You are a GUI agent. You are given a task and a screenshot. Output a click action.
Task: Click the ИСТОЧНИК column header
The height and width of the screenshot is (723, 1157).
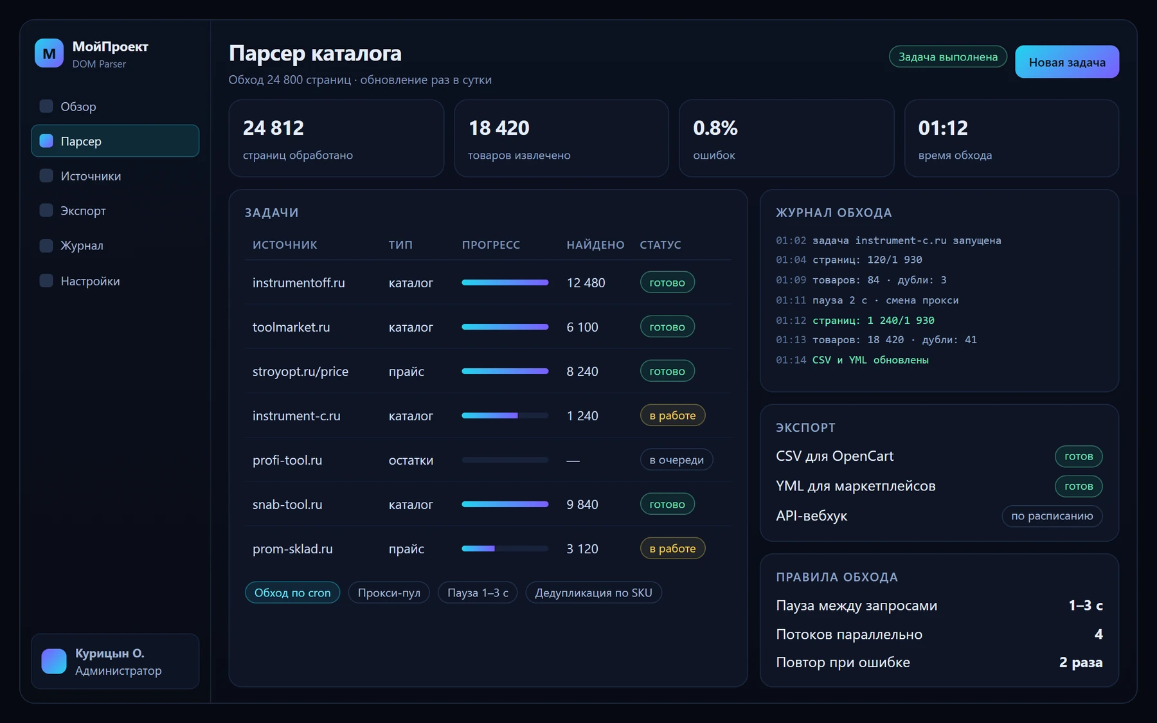pos(285,244)
